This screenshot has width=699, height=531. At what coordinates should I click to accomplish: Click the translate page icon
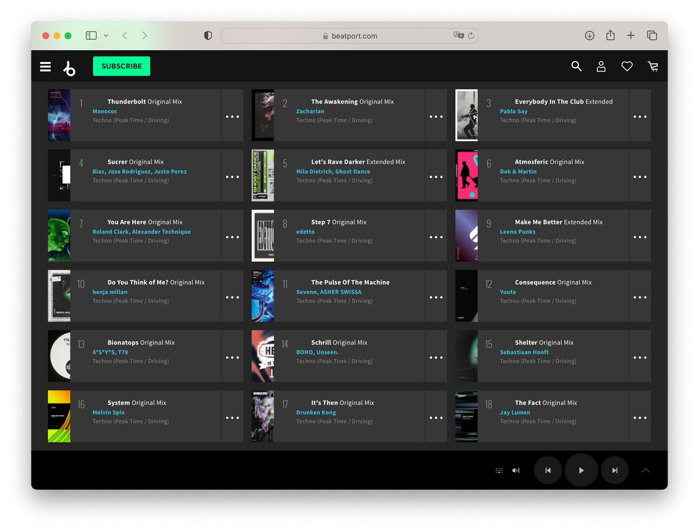(458, 35)
